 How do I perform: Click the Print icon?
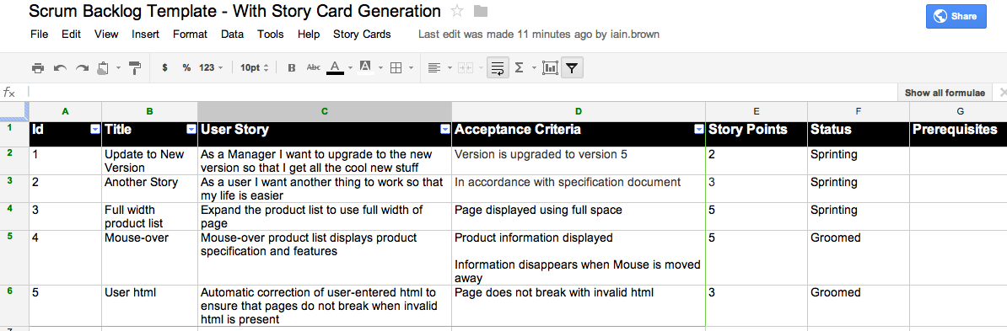(38, 67)
